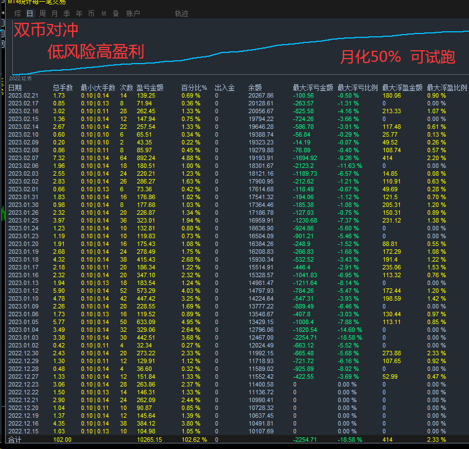Click the chart start date 2022.12.15
The height and width of the screenshot is (449, 469).
pos(20,79)
